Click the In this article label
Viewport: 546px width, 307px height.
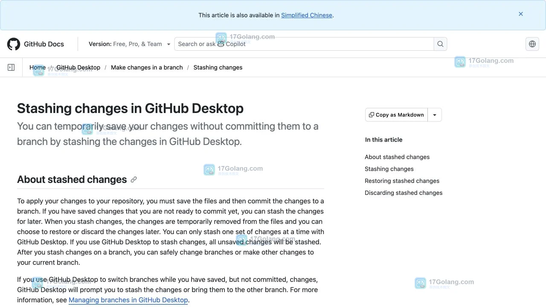coord(383,139)
